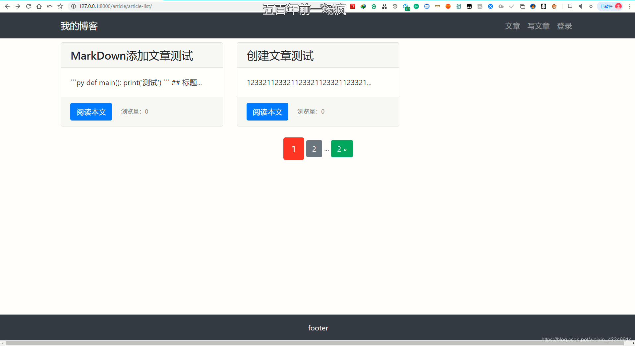View site information via the info icon
Image resolution: width=635 pixels, height=346 pixels.
[x=74, y=6]
